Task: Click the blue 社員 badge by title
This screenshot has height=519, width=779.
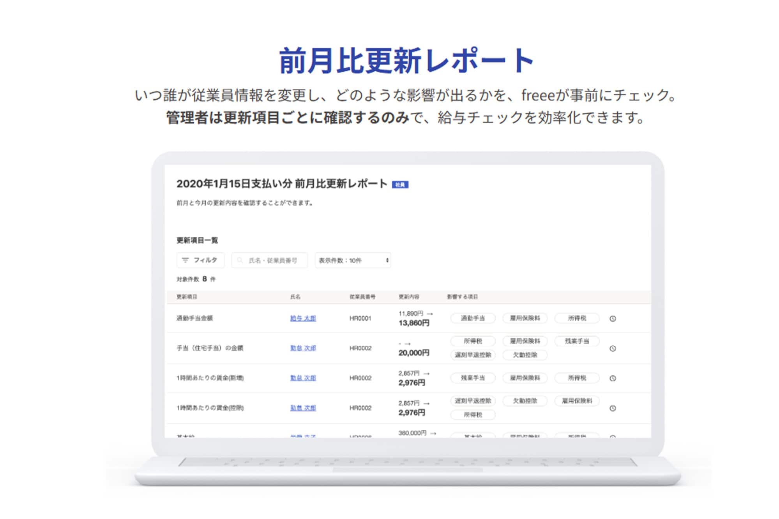Action: point(400,185)
